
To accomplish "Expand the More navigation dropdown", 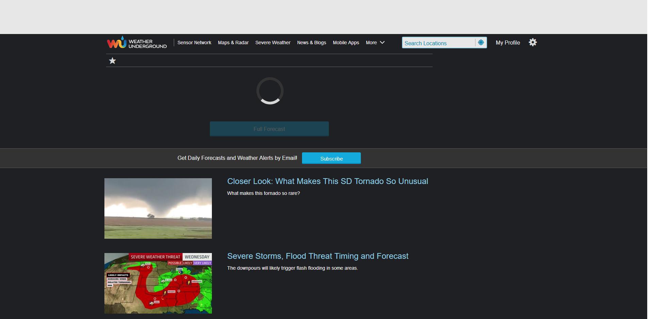I will point(375,43).
